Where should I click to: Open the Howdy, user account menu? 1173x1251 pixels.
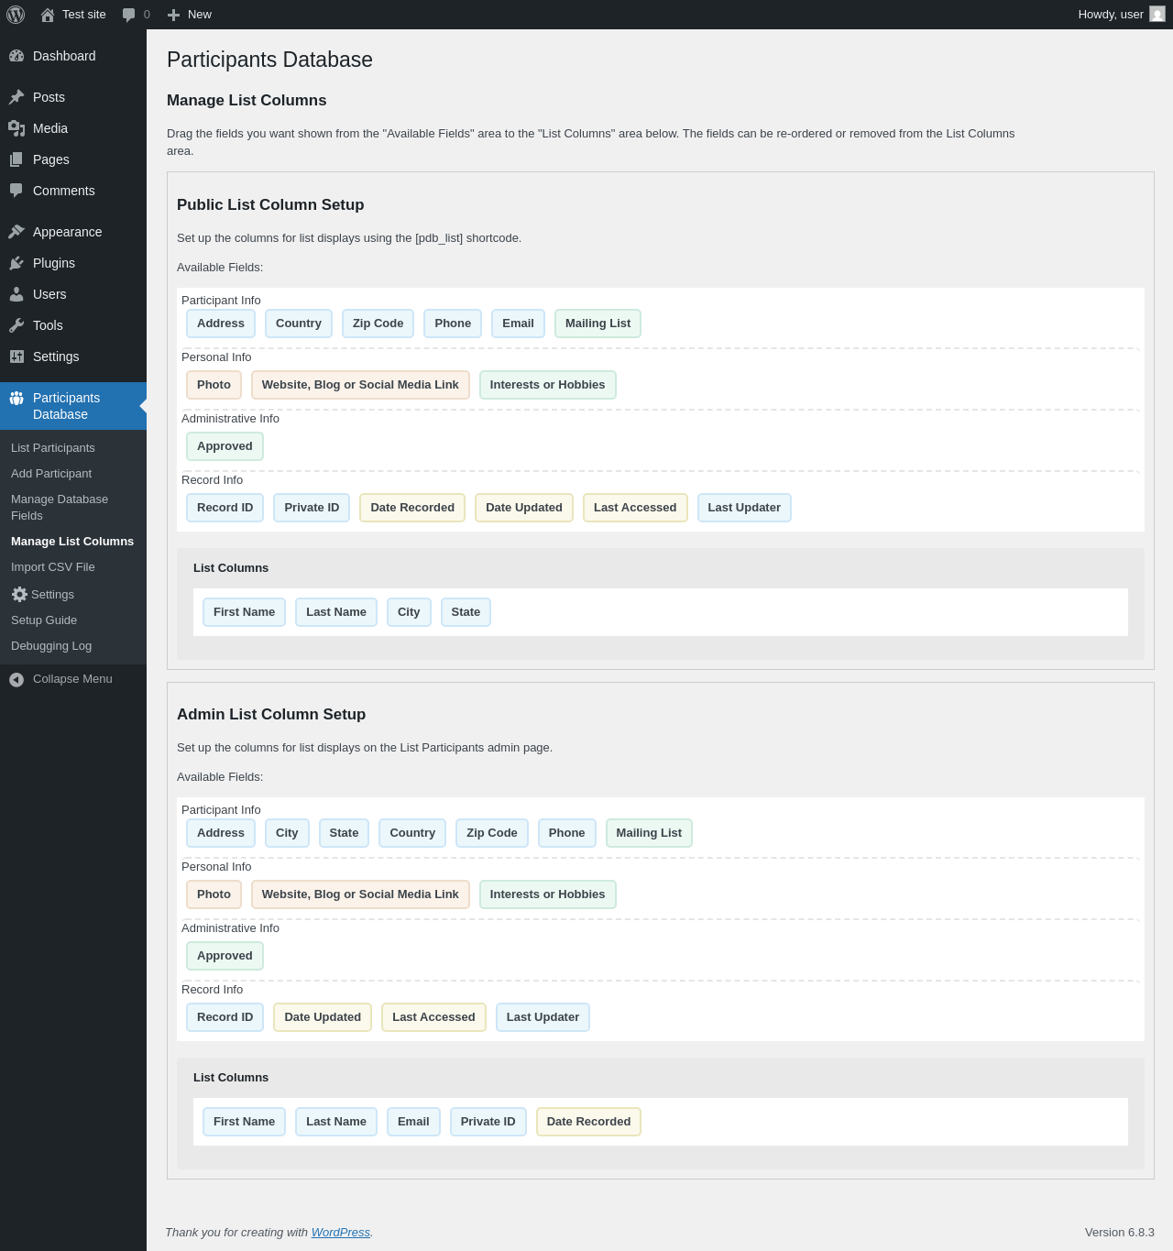point(1110,15)
